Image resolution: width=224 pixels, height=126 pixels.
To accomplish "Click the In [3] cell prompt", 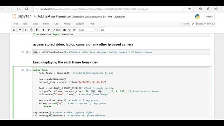I will [26, 70].
